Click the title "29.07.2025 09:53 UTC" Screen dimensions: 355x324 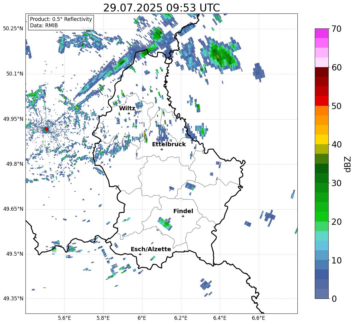coord(161,8)
